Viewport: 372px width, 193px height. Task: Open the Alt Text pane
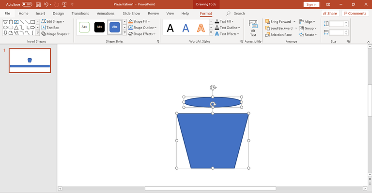coord(253,28)
